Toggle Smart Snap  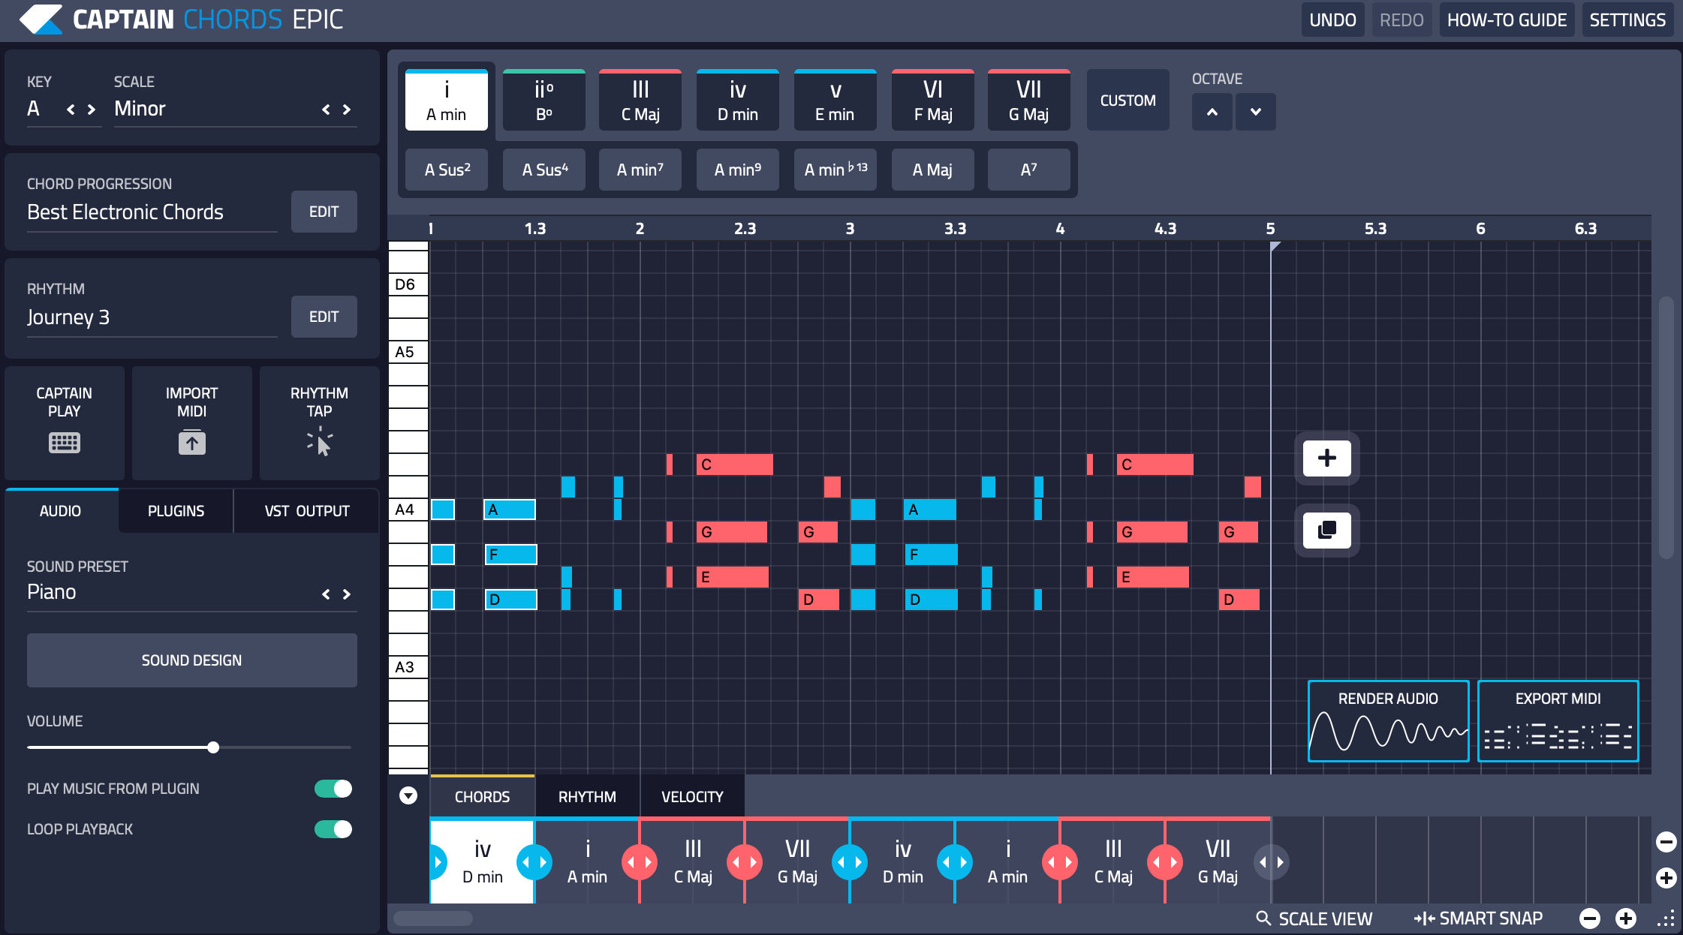(x=1478, y=918)
